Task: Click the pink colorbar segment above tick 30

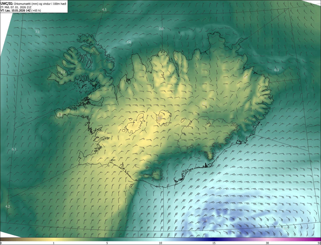Action: (x=267, y=239)
